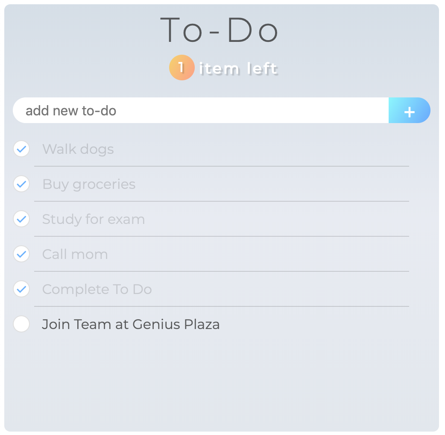Screen dimensions: 445x435
Task: Select the Study for exam task text
Action: point(93,219)
